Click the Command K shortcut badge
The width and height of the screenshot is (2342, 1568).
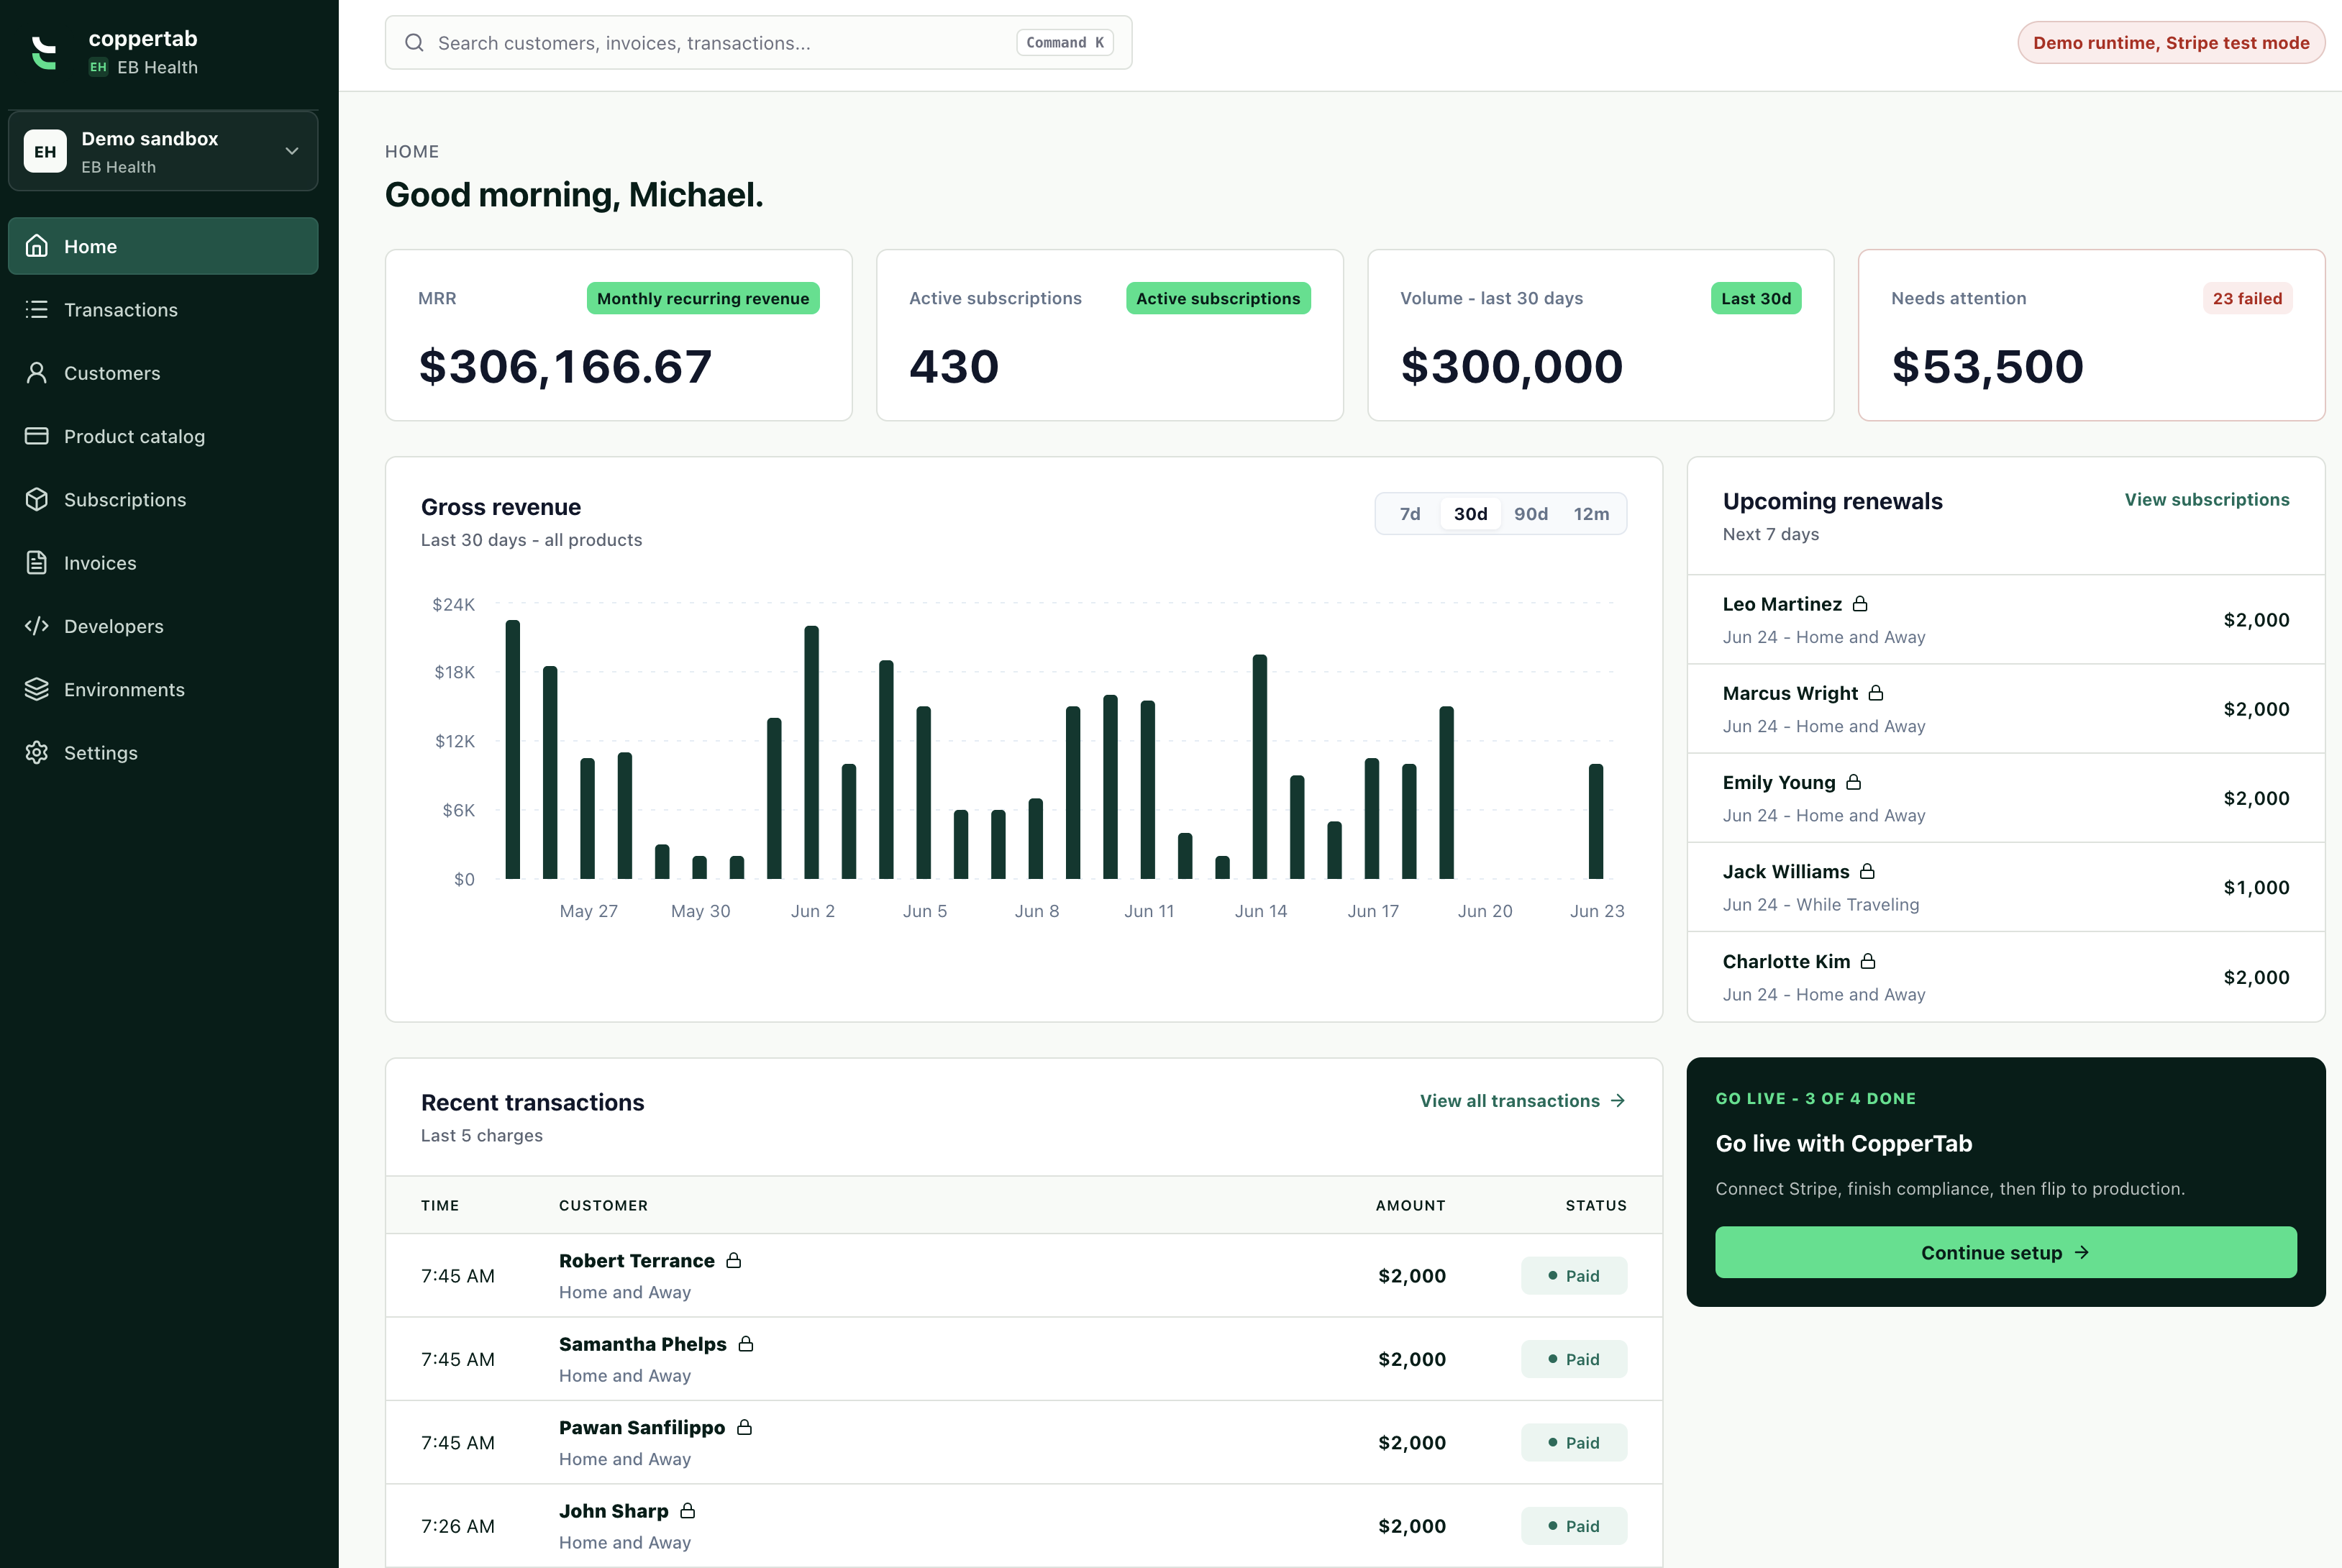click(1065, 43)
